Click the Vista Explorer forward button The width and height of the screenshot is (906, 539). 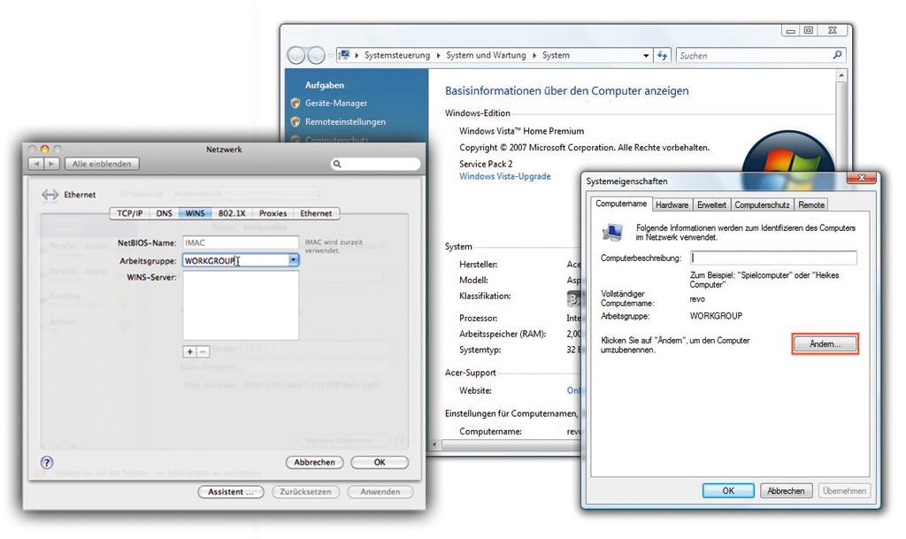coord(316,56)
